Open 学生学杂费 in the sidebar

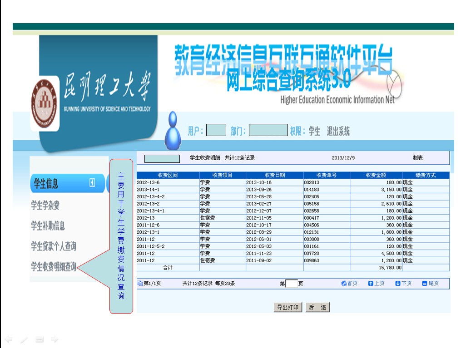coord(45,206)
